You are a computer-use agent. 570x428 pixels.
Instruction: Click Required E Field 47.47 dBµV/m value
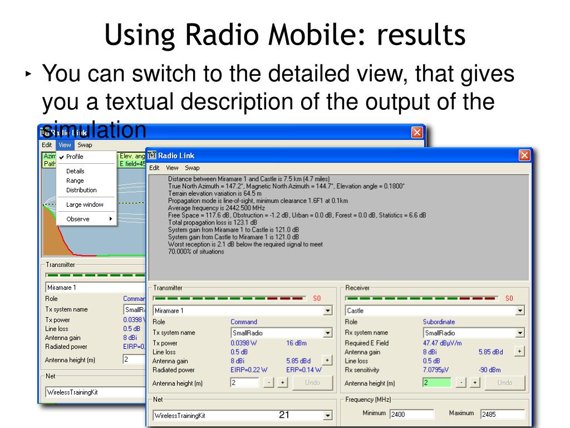[442, 343]
